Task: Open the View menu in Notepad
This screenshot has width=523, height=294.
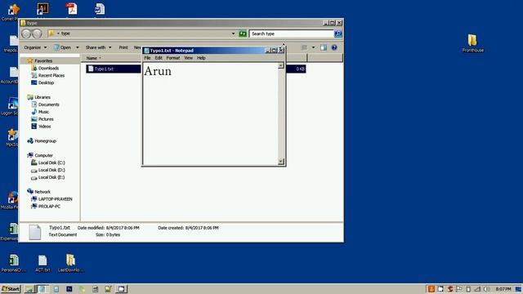Action: click(x=189, y=58)
